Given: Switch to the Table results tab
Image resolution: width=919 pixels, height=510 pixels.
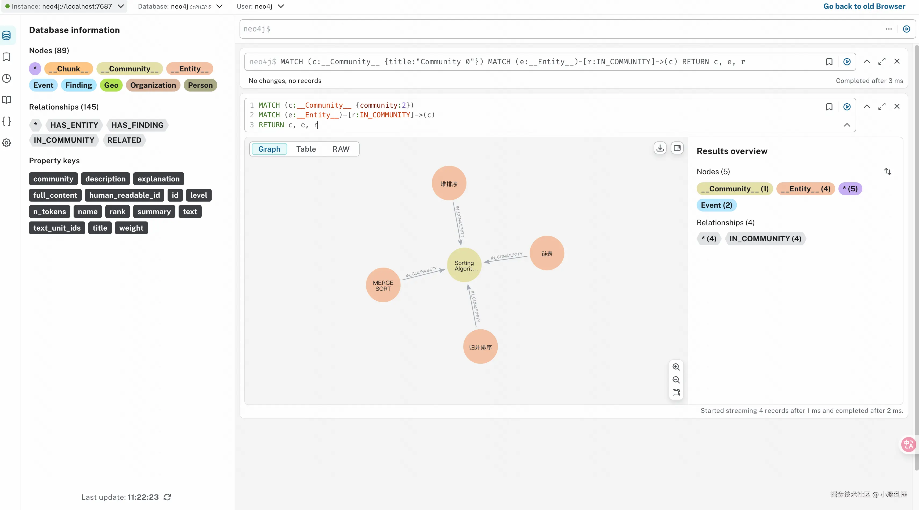Looking at the screenshot, I should [x=306, y=149].
